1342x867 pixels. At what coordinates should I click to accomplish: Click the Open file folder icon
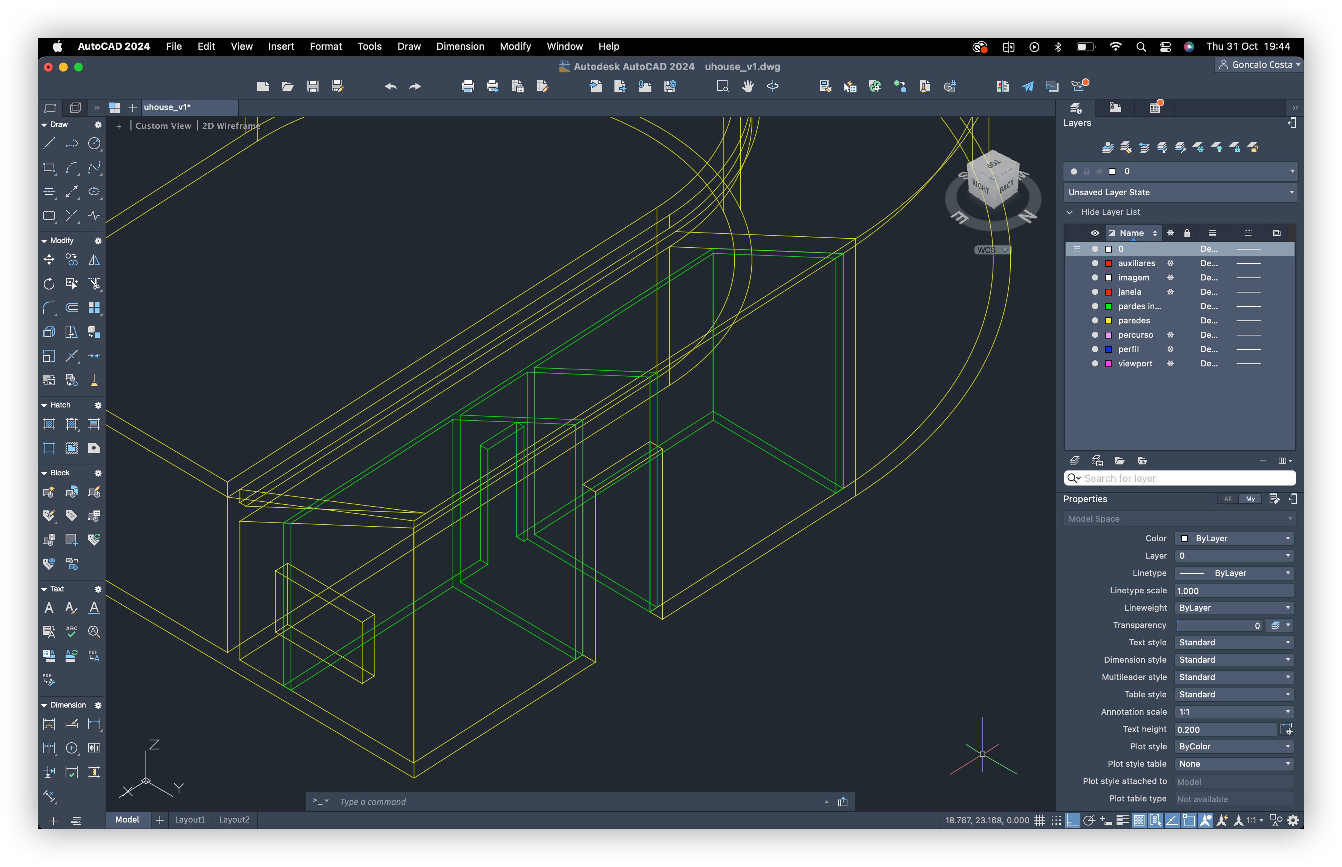point(288,86)
